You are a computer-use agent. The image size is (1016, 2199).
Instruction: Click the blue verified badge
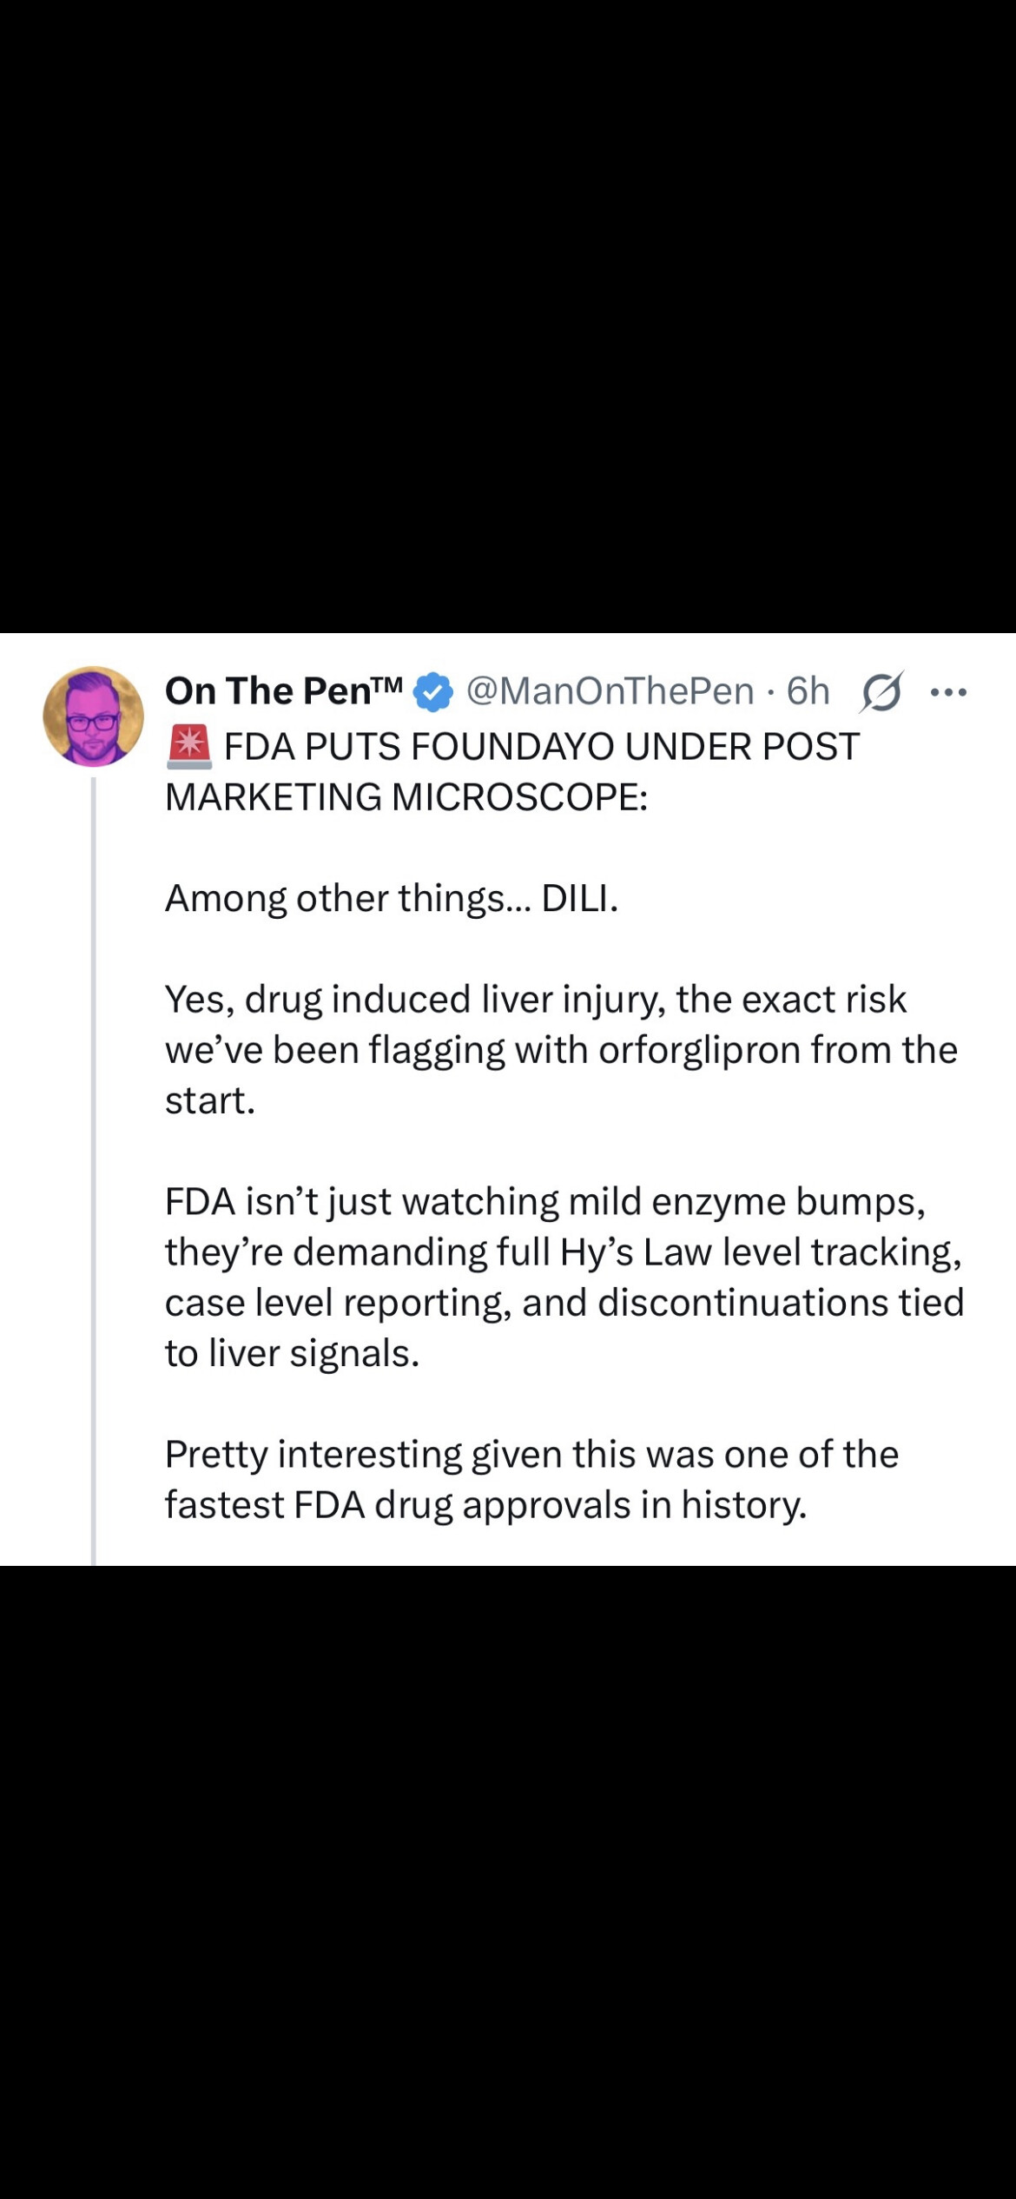tap(432, 692)
